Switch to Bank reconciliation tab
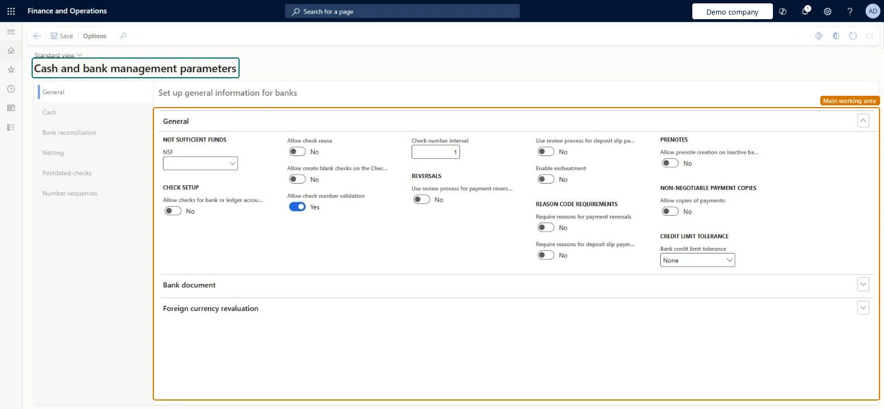The height and width of the screenshot is (409, 884). coord(69,132)
